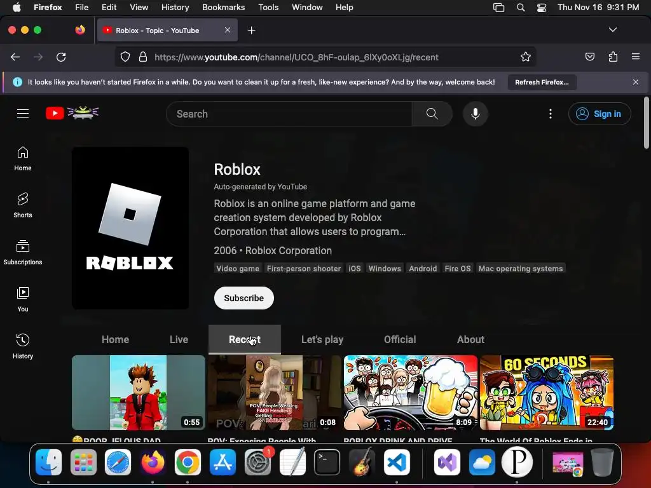Viewport: 651px width, 488px height.
Task: Click the page vertical scrollbar
Action: 646,123
